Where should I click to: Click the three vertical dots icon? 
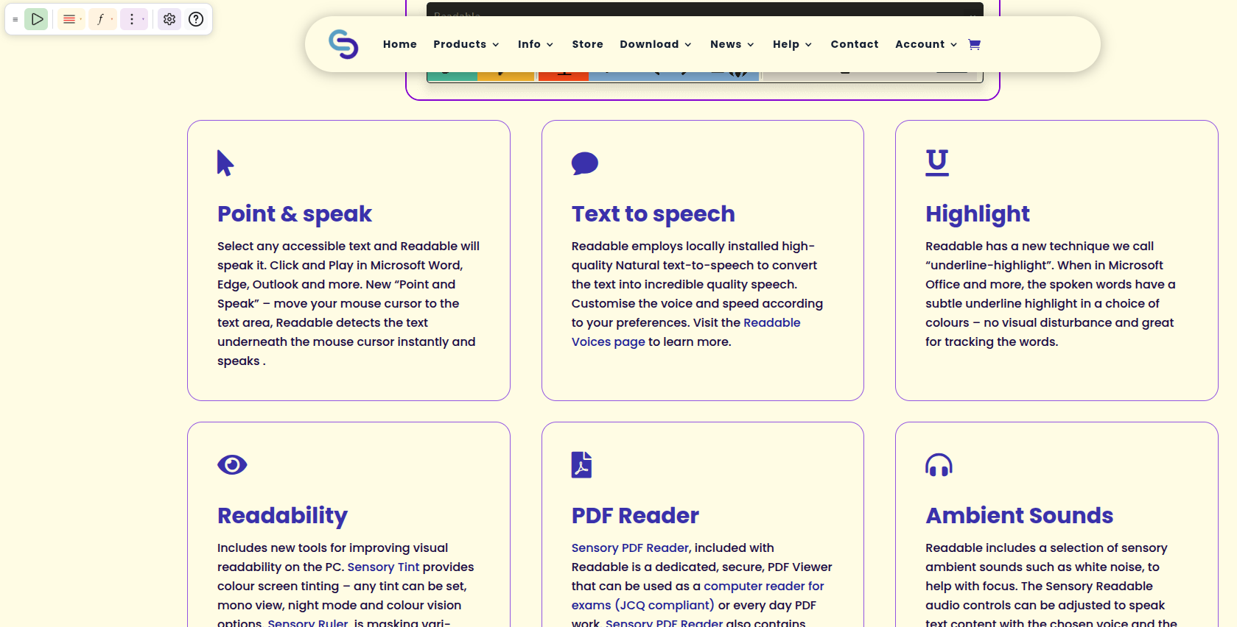(132, 19)
